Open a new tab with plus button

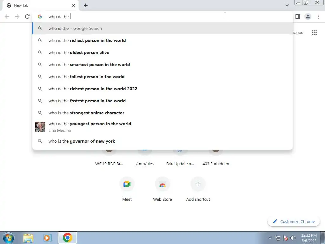(86, 5)
